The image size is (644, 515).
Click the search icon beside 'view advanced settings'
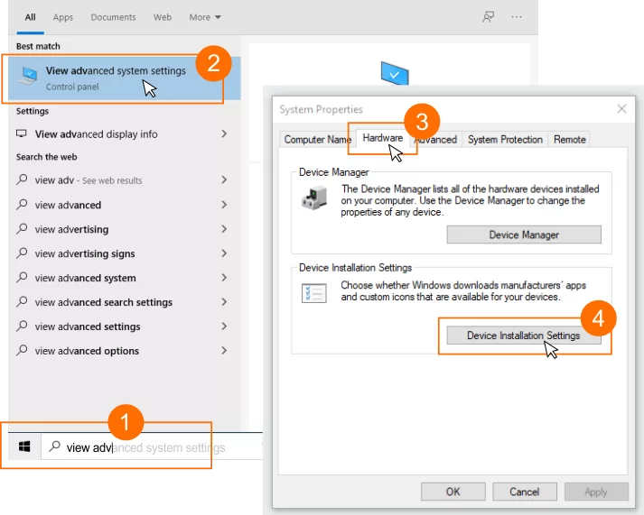22,326
